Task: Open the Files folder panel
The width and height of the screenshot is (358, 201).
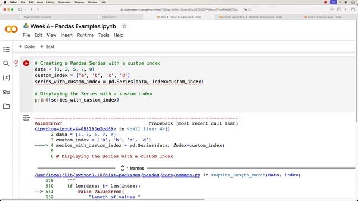Action: [6, 106]
